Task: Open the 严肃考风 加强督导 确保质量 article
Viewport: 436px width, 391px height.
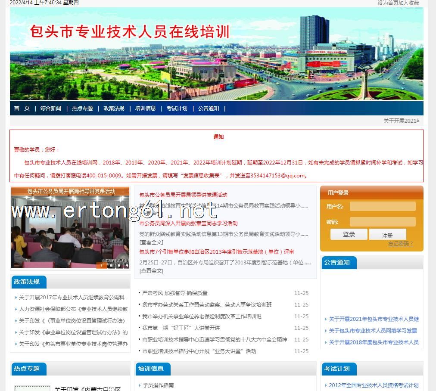Action: coord(175,293)
